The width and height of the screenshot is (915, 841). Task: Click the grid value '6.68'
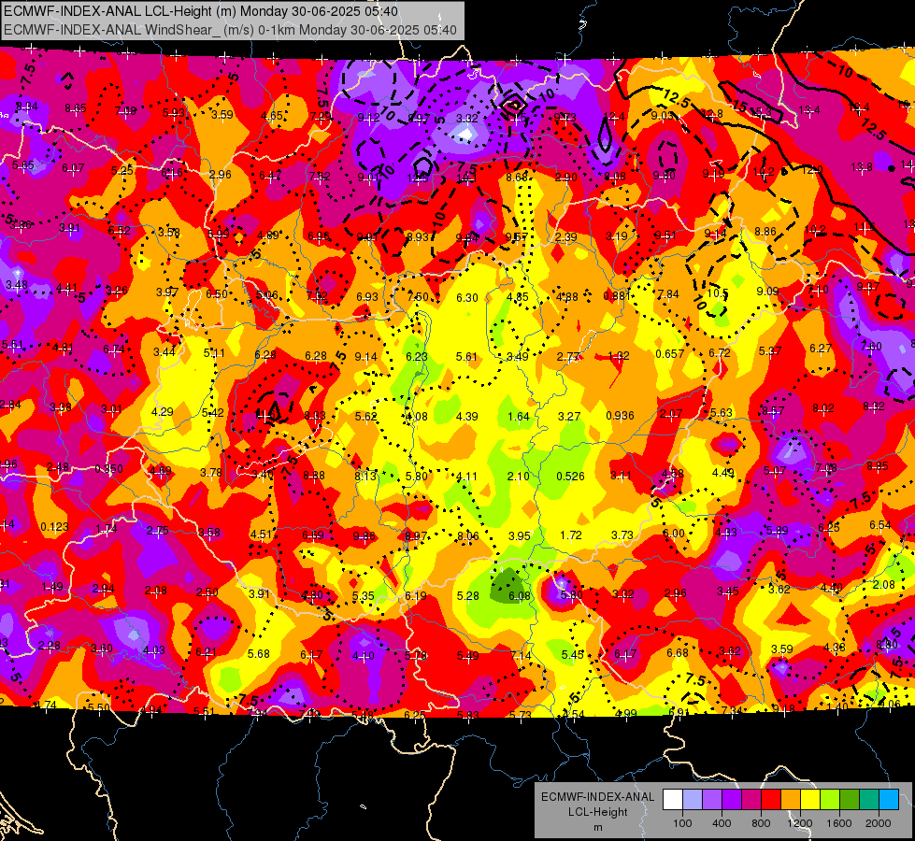(x=678, y=652)
